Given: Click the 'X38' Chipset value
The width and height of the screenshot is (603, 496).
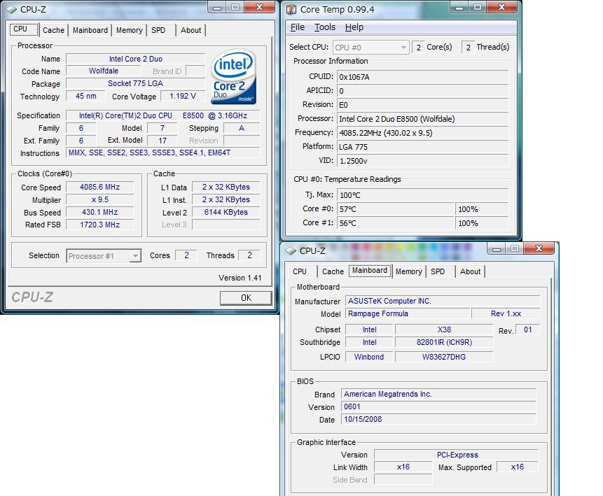Looking at the screenshot, I should [x=444, y=330].
